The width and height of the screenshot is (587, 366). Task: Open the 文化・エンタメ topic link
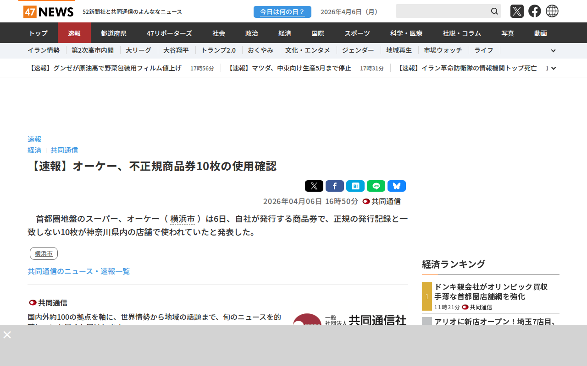308,50
